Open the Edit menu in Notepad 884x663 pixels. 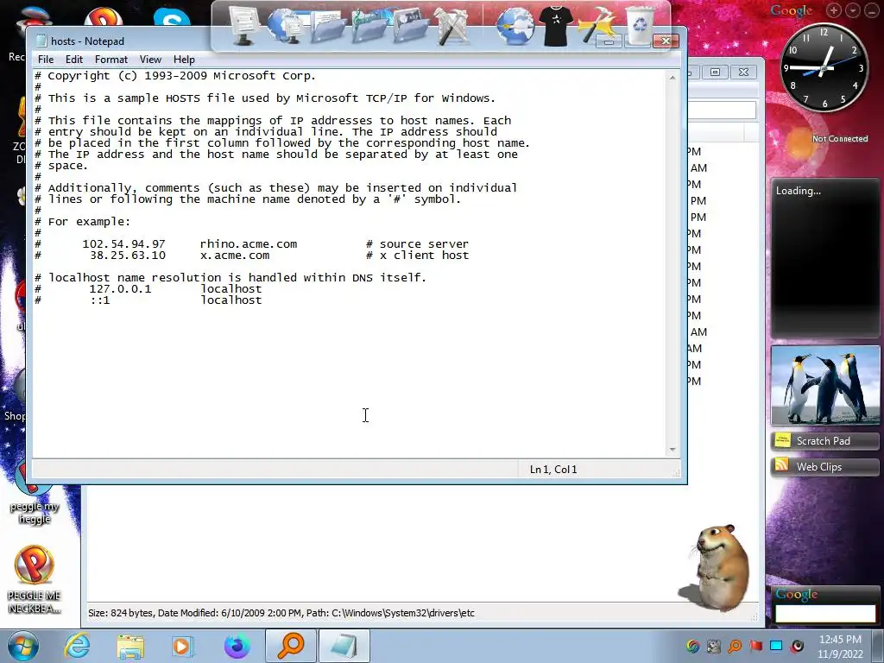pos(74,60)
